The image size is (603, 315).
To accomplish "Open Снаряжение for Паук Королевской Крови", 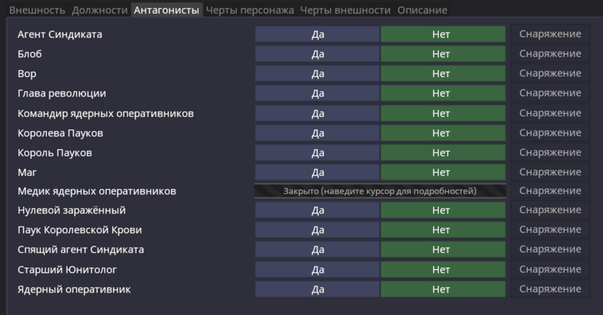I will [x=550, y=230].
